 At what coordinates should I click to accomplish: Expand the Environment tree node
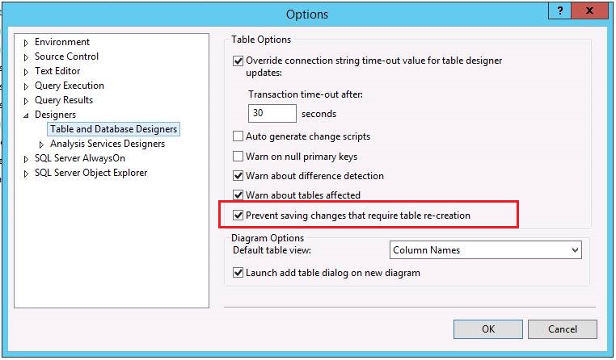[x=26, y=43]
